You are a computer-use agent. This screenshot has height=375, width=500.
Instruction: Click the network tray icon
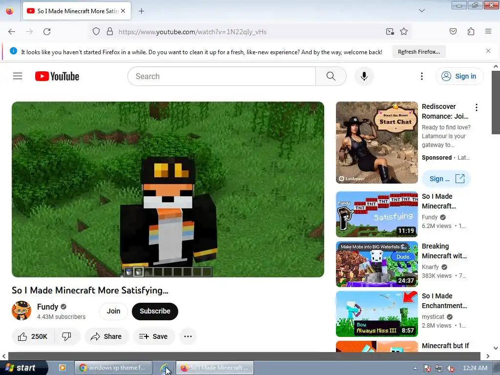coord(439,368)
